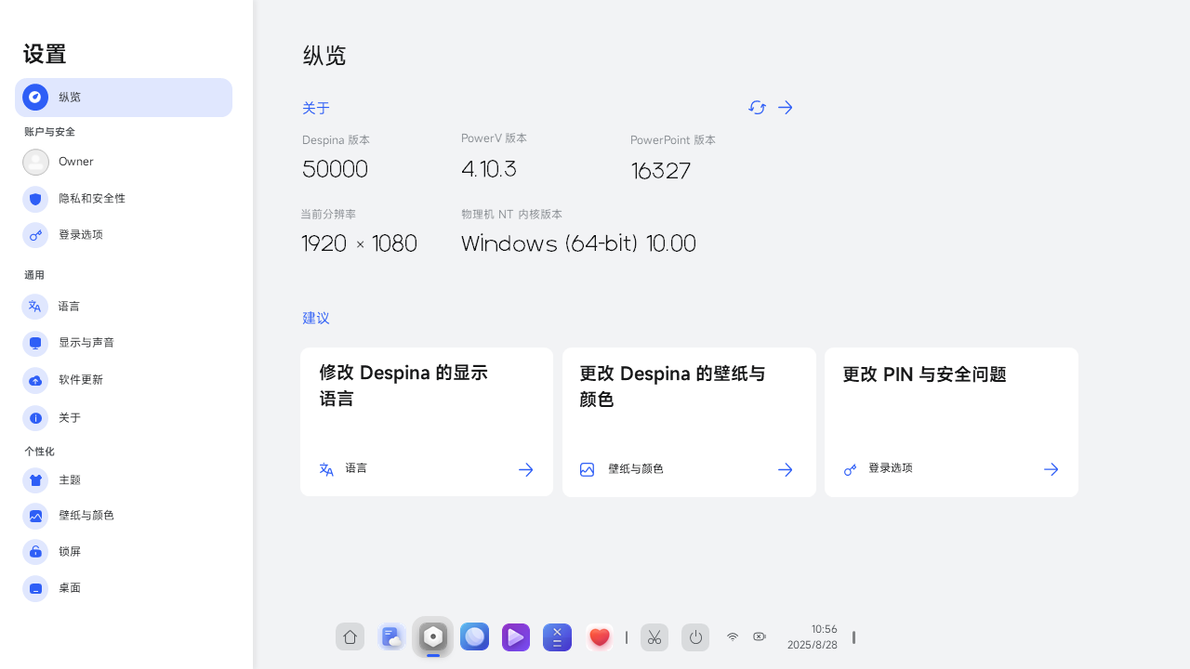Click the battery status icon

(x=760, y=637)
